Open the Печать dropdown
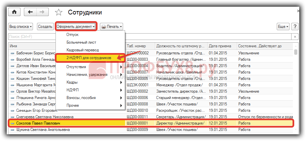The image size is (306, 141). point(111,27)
